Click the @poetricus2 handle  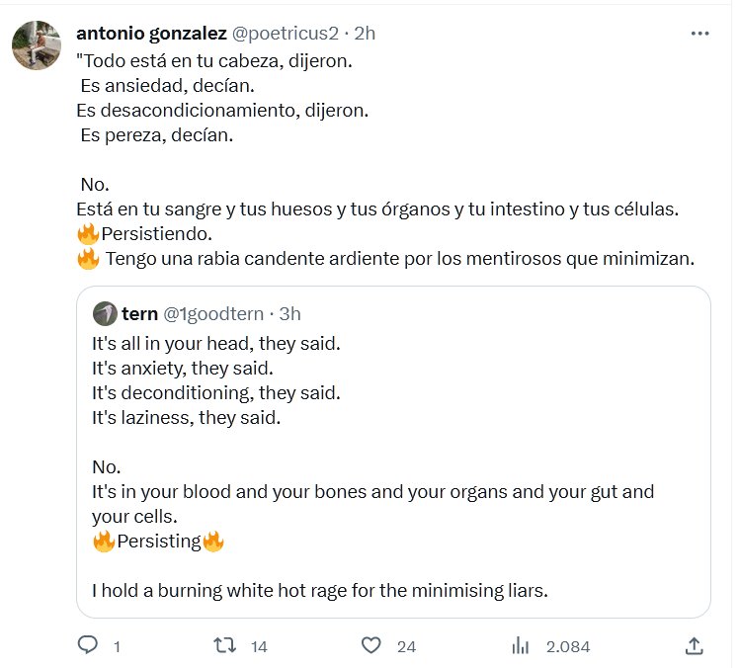tap(287, 33)
